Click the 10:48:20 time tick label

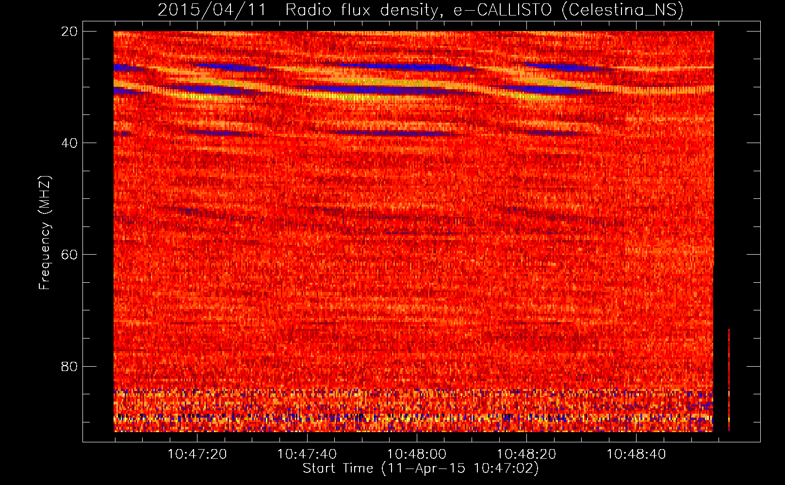[x=526, y=454]
